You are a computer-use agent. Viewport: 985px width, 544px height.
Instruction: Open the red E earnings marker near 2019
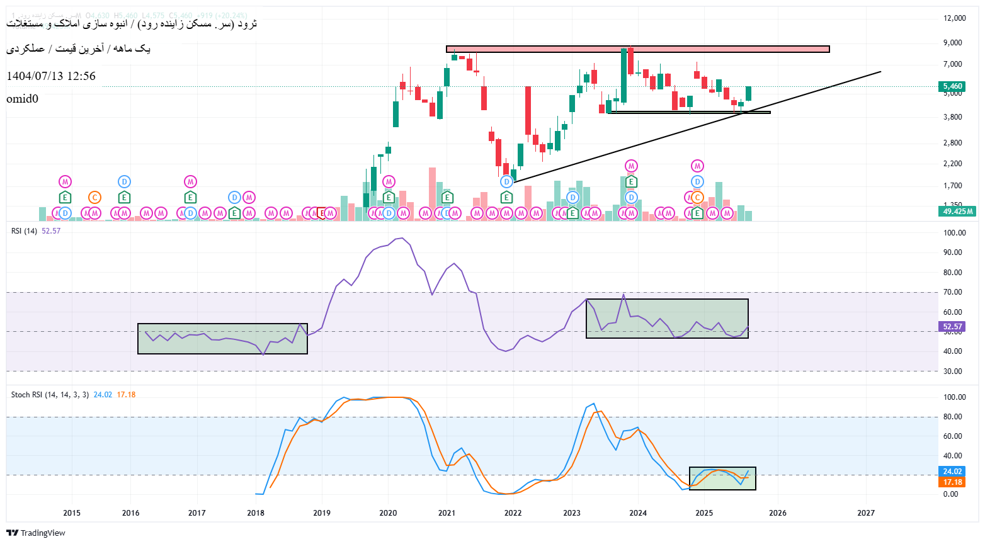[322, 213]
